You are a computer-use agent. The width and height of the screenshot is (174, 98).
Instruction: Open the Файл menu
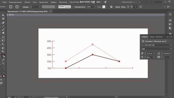coord(4,2)
